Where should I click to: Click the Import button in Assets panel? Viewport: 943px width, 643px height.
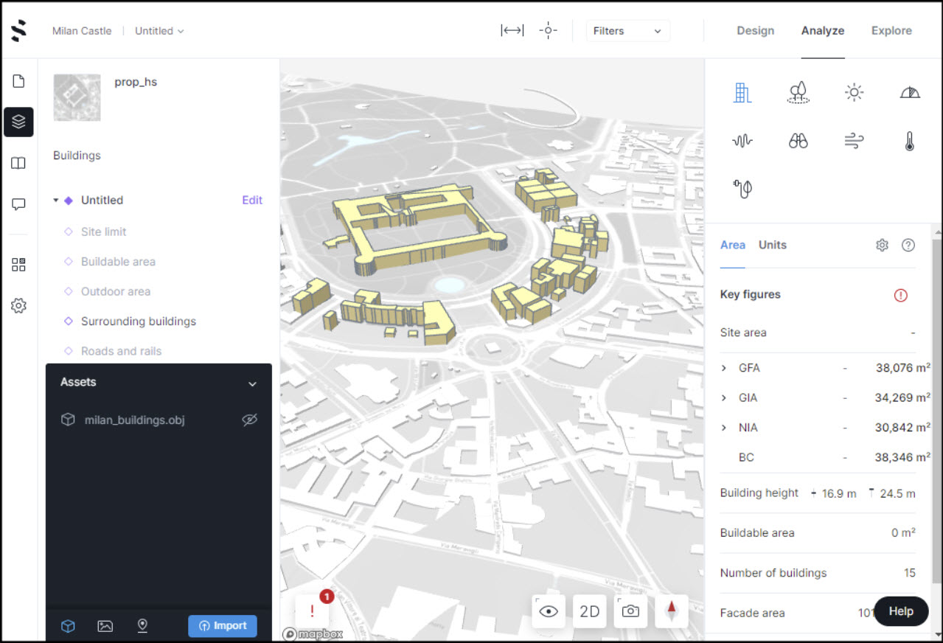223,626
